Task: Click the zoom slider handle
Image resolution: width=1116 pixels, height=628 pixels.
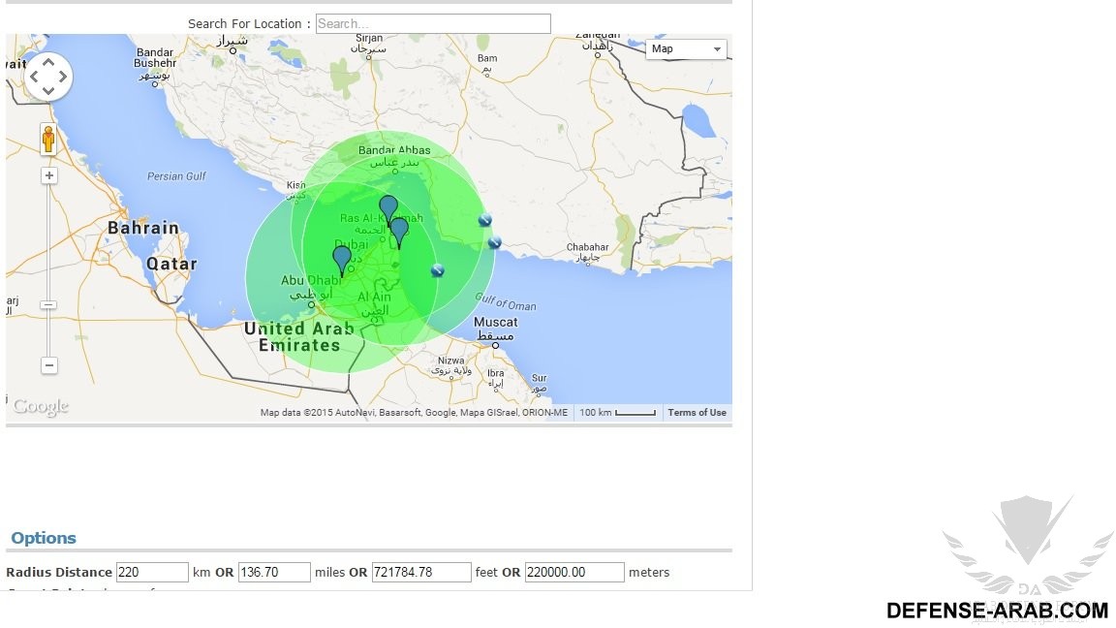Action: 48,304
